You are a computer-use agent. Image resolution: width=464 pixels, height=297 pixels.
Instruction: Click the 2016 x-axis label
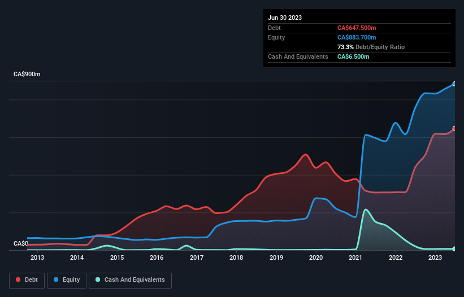point(157,257)
